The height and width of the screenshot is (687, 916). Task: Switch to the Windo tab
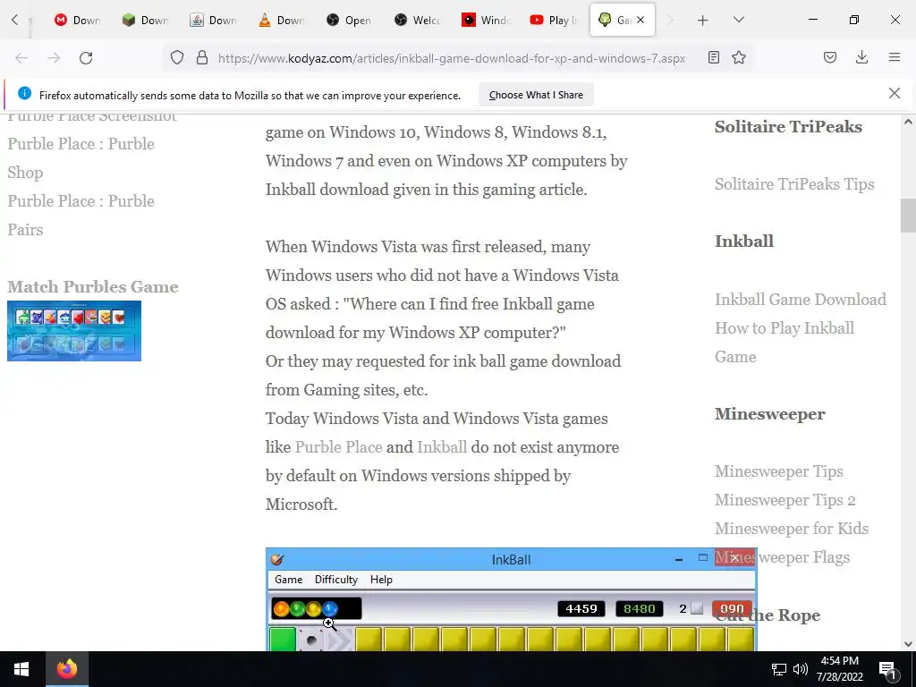[486, 20]
